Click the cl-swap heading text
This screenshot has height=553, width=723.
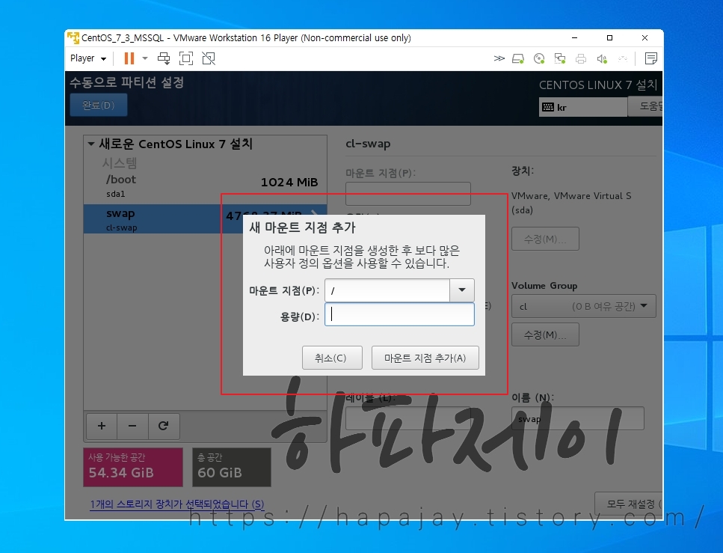[368, 144]
